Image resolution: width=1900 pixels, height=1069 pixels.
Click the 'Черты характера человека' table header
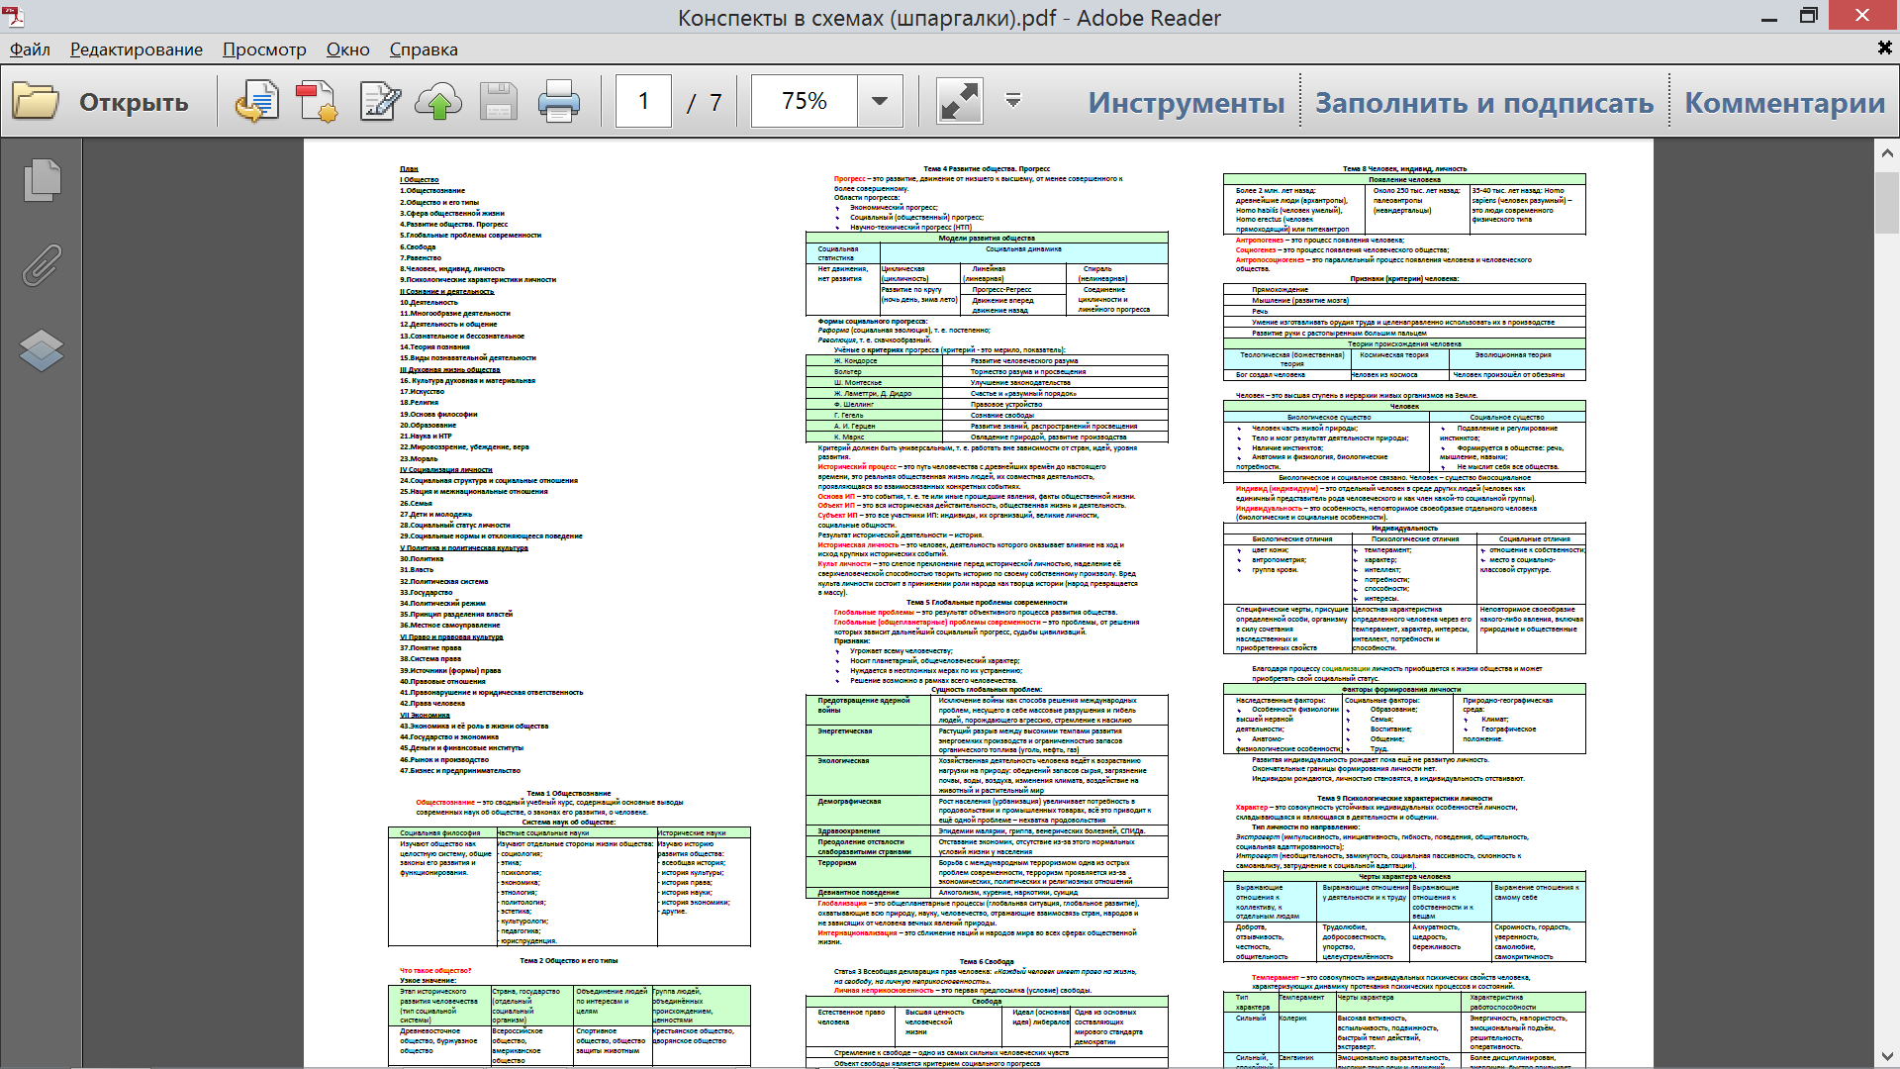point(1404,877)
